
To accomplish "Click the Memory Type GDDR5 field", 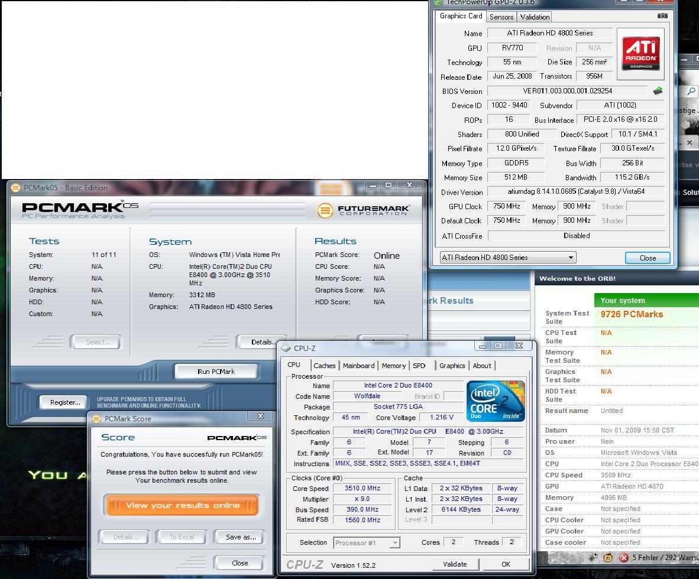I will 516,163.
